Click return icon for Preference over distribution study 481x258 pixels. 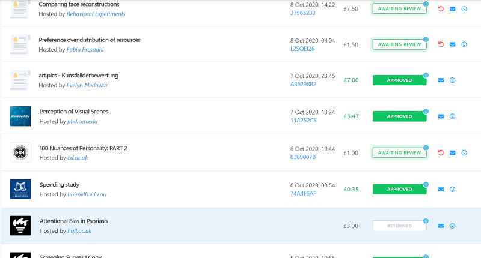(x=441, y=44)
